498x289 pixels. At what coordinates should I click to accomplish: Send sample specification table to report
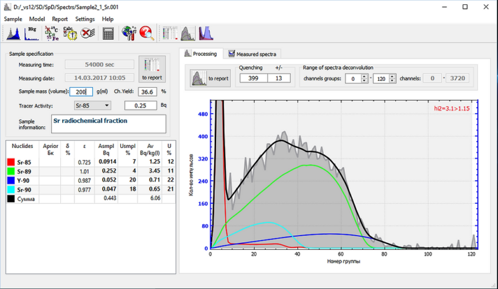tap(153, 70)
